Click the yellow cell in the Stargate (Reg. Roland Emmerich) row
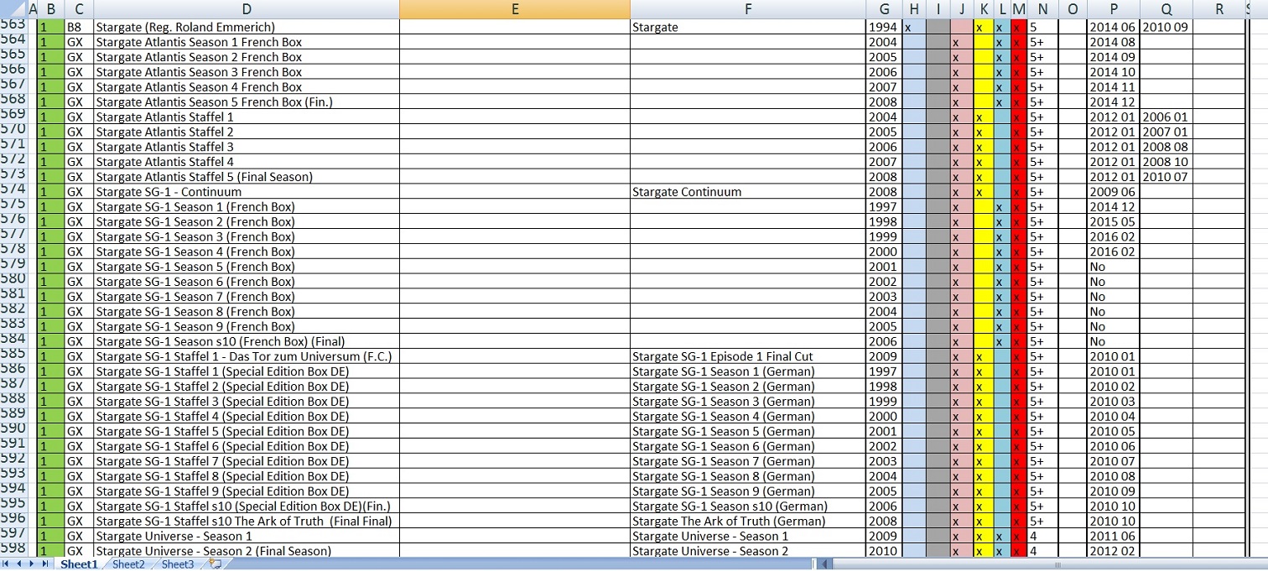1268x571 pixels. pos(979,27)
